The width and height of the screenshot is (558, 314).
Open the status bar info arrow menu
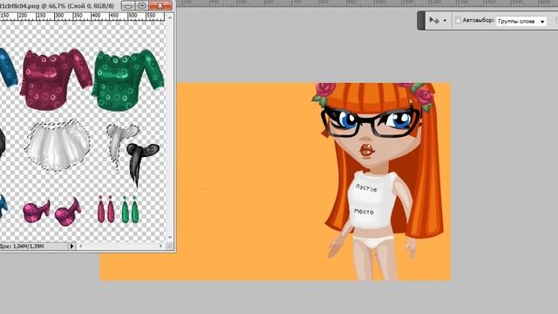pos(71,246)
